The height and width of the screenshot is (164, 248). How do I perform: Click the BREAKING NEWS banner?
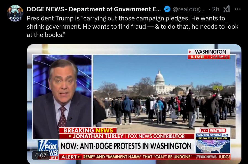(88, 131)
